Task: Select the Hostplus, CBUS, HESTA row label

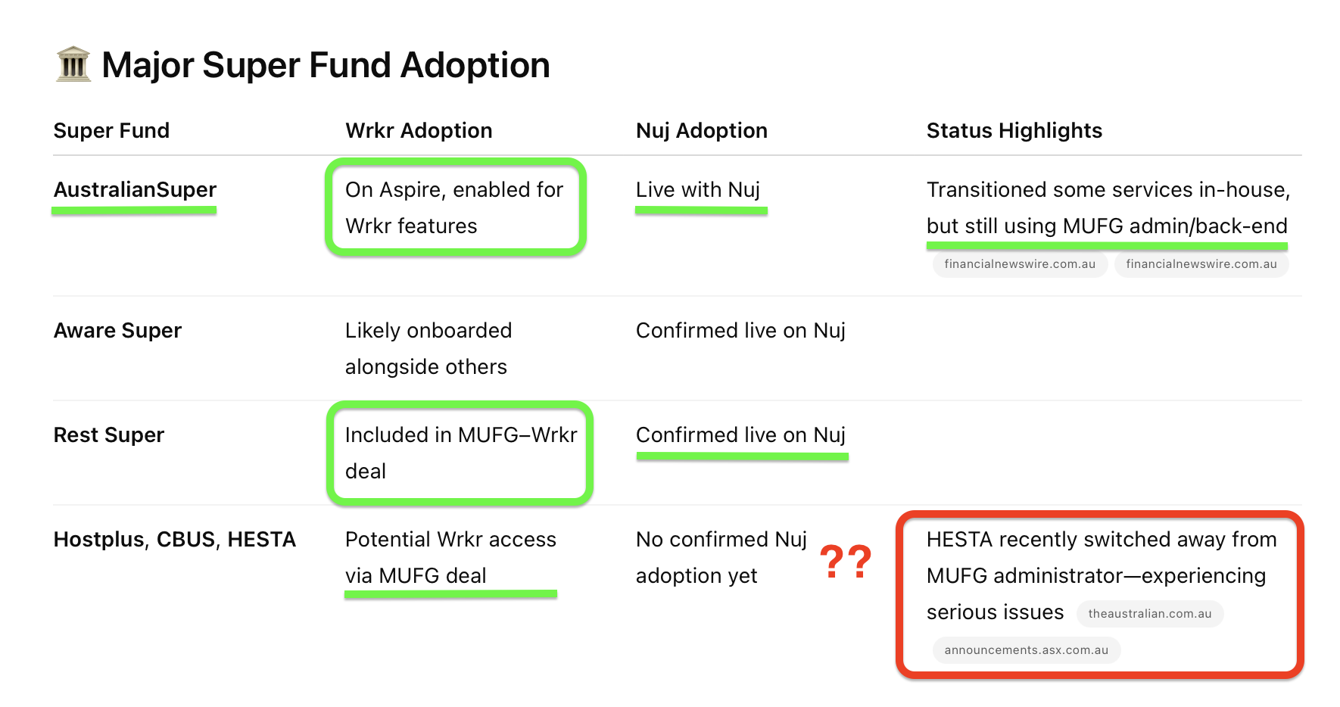Action: point(175,540)
